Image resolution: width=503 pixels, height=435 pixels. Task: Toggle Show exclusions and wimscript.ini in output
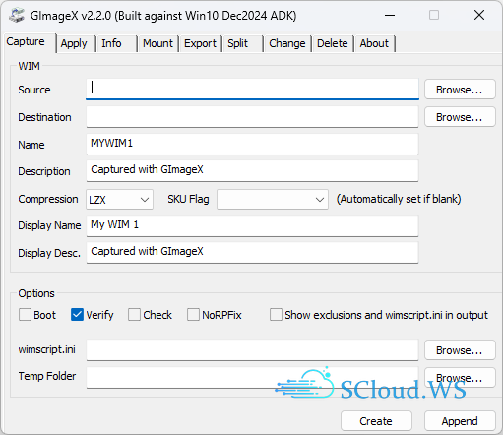click(276, 315)
